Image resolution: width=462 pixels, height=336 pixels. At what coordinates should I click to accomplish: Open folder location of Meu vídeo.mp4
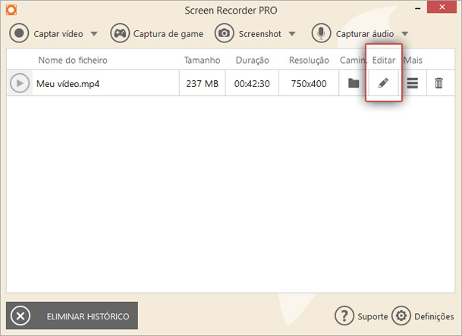[354, 83]
